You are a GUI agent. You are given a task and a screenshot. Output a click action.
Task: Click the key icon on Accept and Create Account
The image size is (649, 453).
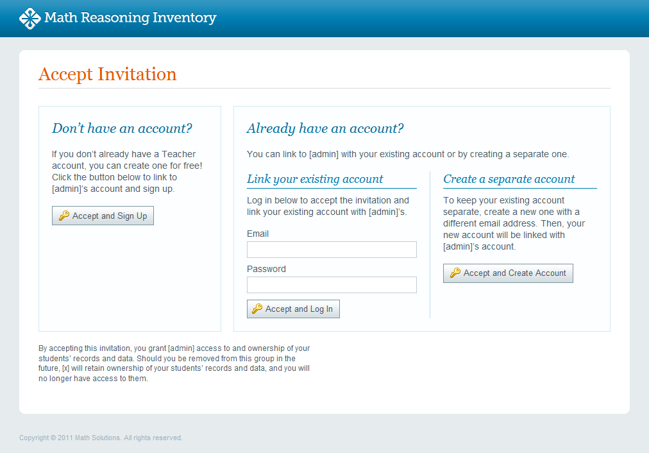tap(455, 273)
